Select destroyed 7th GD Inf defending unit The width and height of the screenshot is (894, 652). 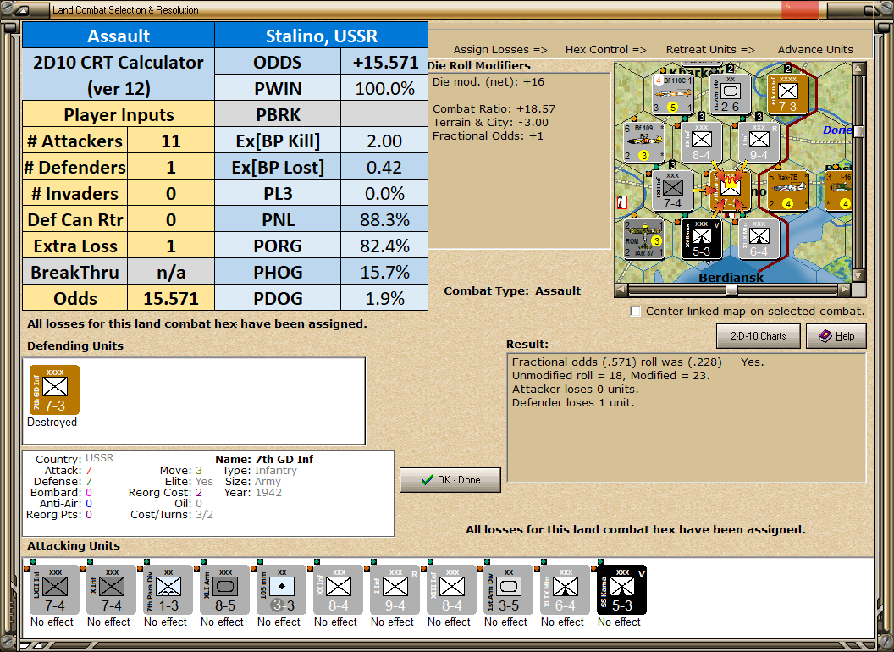(54, 390)
